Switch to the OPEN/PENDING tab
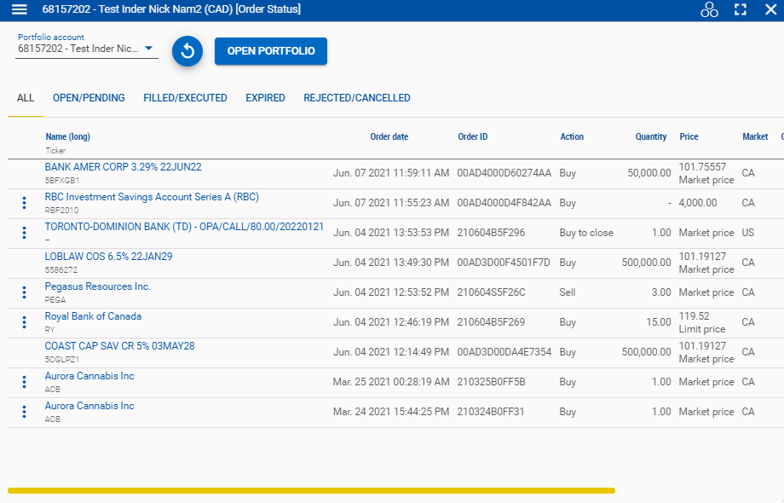The image size is (784, 503). coord(89,98)
